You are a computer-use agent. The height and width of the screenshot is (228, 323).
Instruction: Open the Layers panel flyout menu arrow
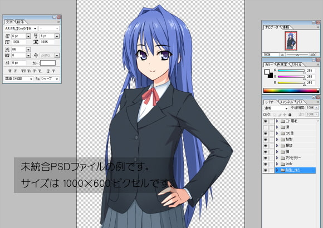coord(318,102)
